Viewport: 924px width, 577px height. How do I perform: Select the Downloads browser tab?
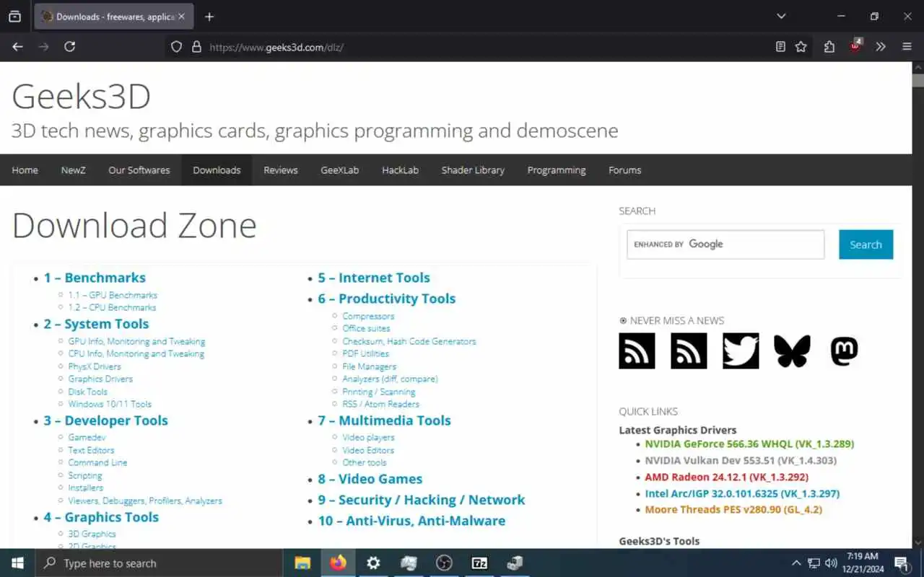tap(114, 17)
